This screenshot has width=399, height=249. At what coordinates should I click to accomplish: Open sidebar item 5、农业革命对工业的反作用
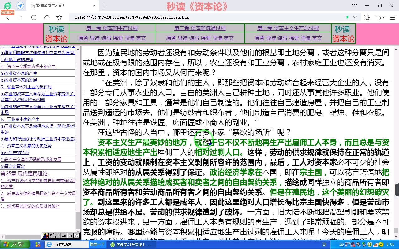(x=26, y=87)
